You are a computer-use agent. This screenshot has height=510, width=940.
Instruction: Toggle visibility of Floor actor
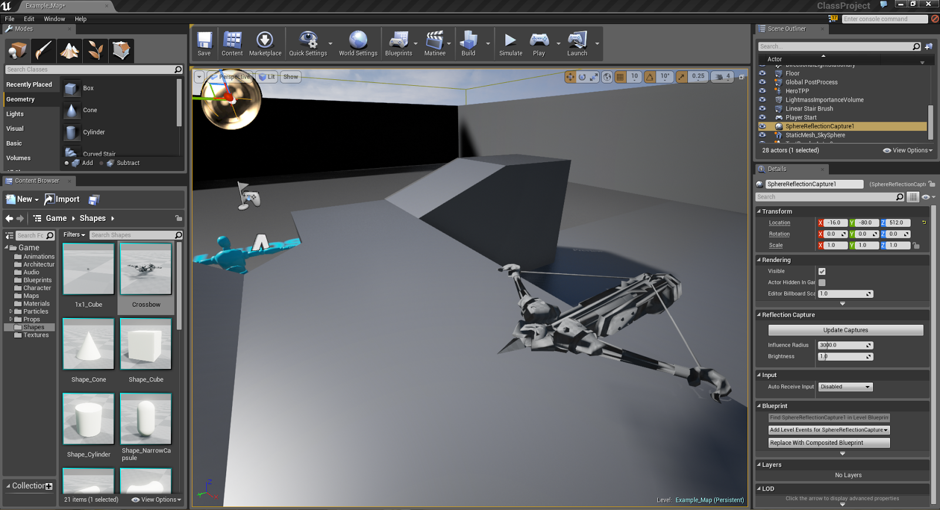pos(763,73)
